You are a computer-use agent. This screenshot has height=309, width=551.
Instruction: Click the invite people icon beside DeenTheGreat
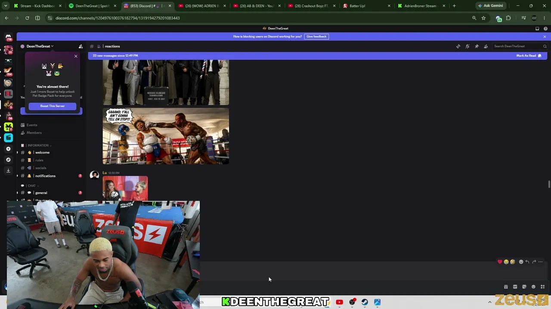pyautogui.click(x=80, y=46)
